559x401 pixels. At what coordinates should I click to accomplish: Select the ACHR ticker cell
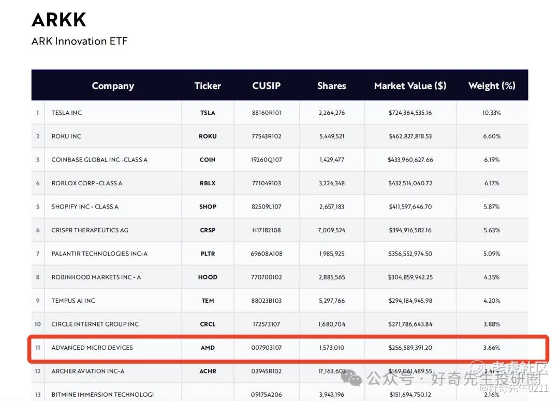pos(208,372)
